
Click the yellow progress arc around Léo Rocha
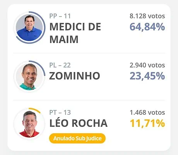click(36, 109)
